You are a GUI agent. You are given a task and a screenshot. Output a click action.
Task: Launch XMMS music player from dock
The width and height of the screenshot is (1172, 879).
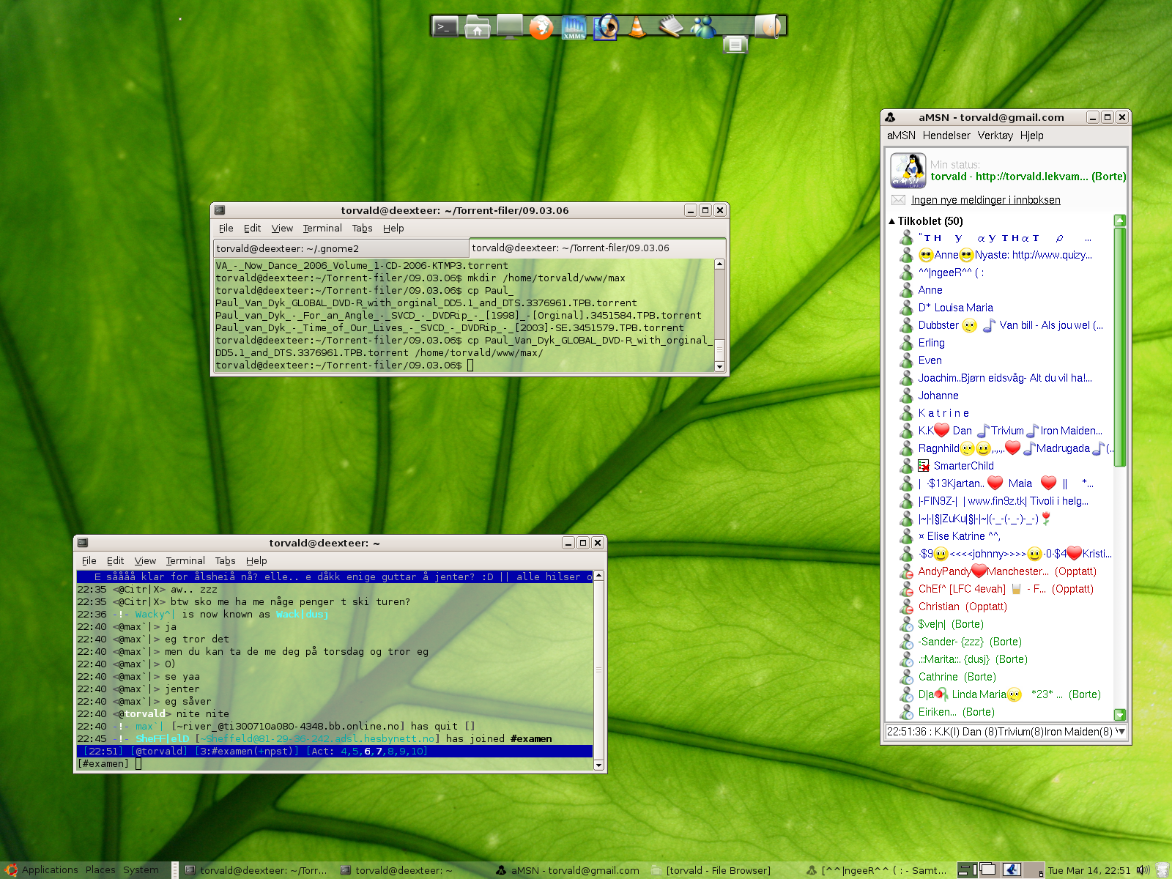click(x=574, y=27)
